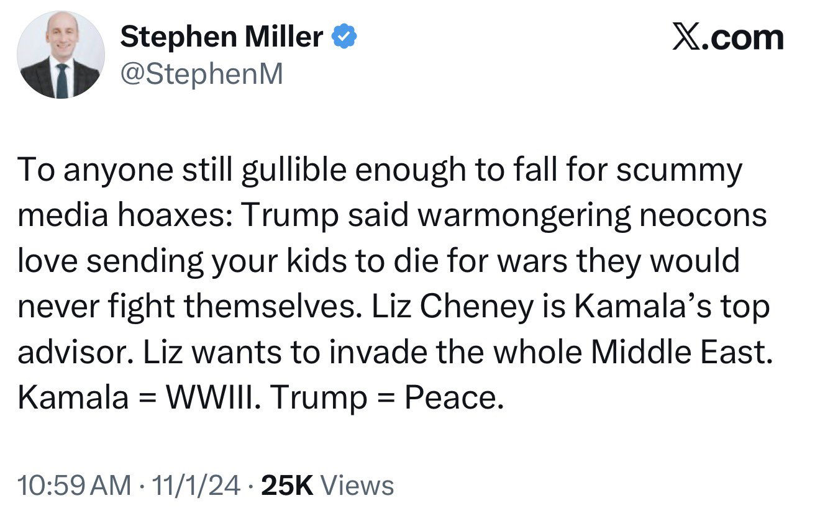
Task: Click the 10:59 AM timestamp
Action: click(x=75, y=485)
